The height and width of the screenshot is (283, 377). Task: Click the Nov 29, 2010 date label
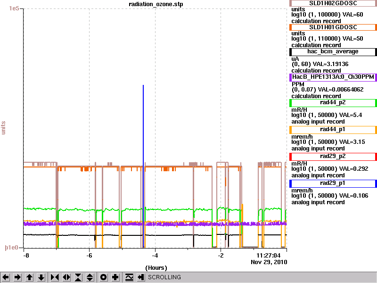tap(269, 262)
